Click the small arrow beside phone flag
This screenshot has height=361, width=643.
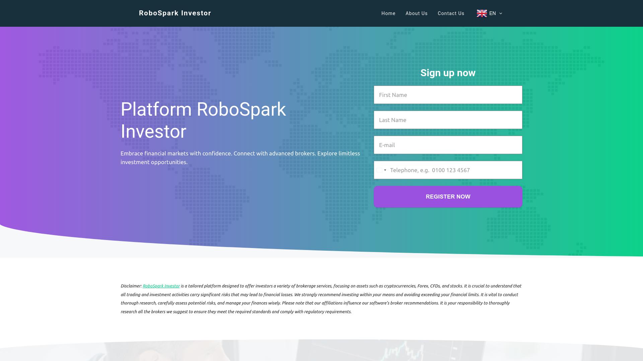[x=385, y=170]
